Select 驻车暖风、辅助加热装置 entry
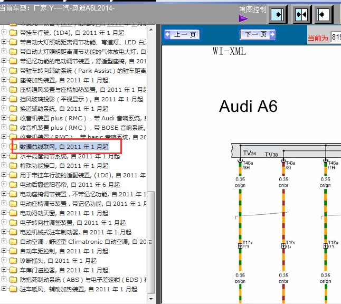 point(79,289)
